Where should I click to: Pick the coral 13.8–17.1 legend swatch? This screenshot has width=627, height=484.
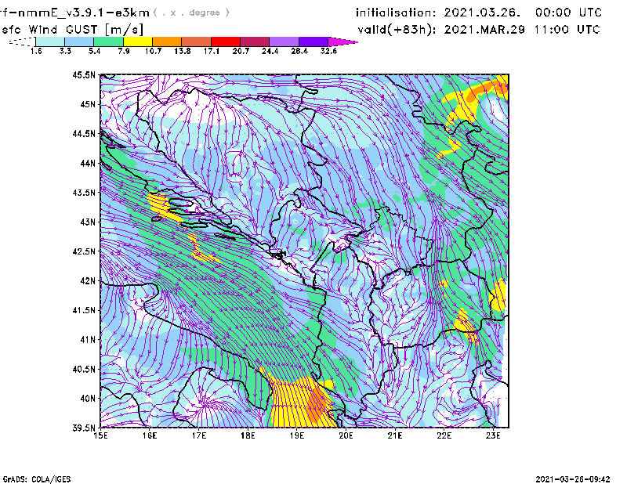click(x=197, y=42)
